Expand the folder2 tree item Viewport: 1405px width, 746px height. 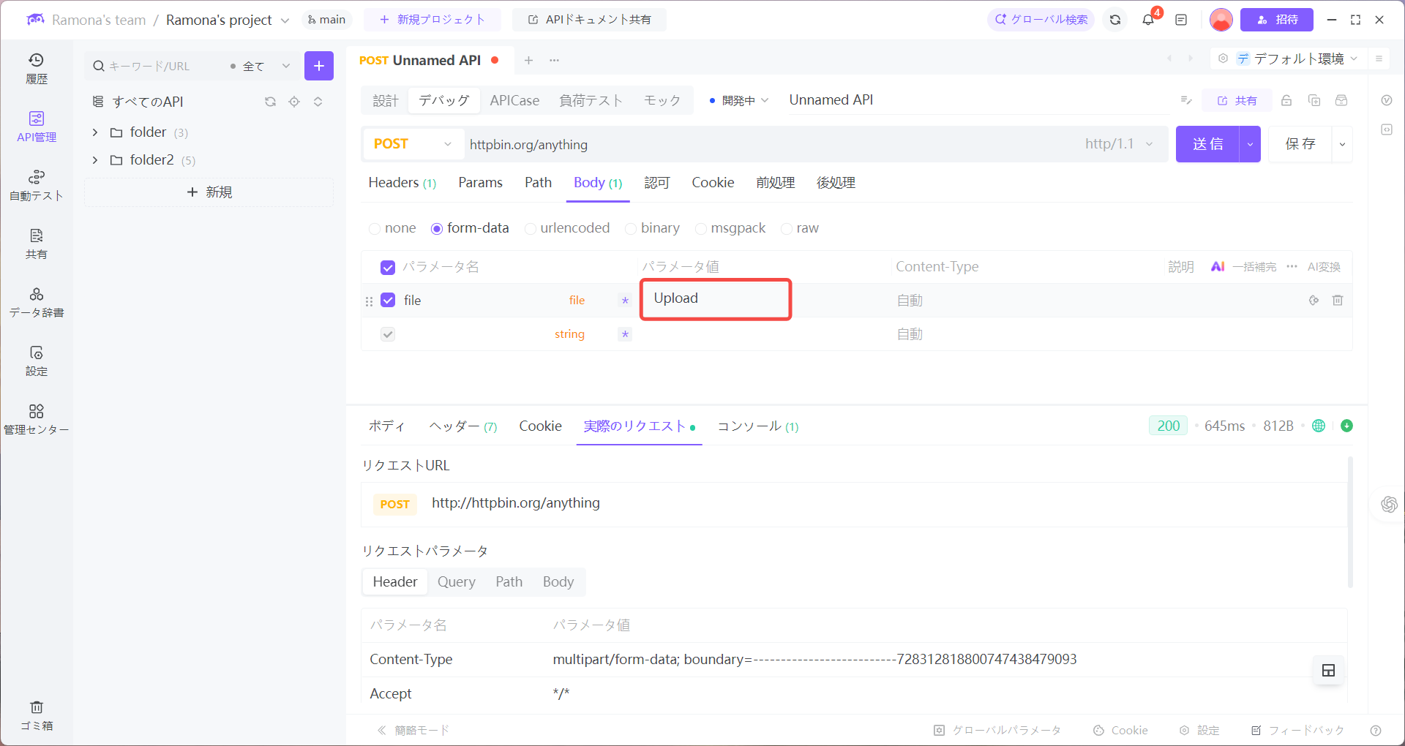point(95,159)
